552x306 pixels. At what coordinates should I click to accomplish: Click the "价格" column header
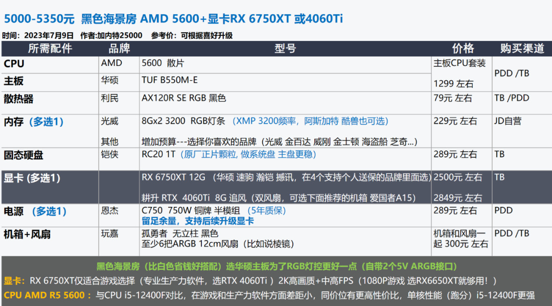[x=463, y=49]
